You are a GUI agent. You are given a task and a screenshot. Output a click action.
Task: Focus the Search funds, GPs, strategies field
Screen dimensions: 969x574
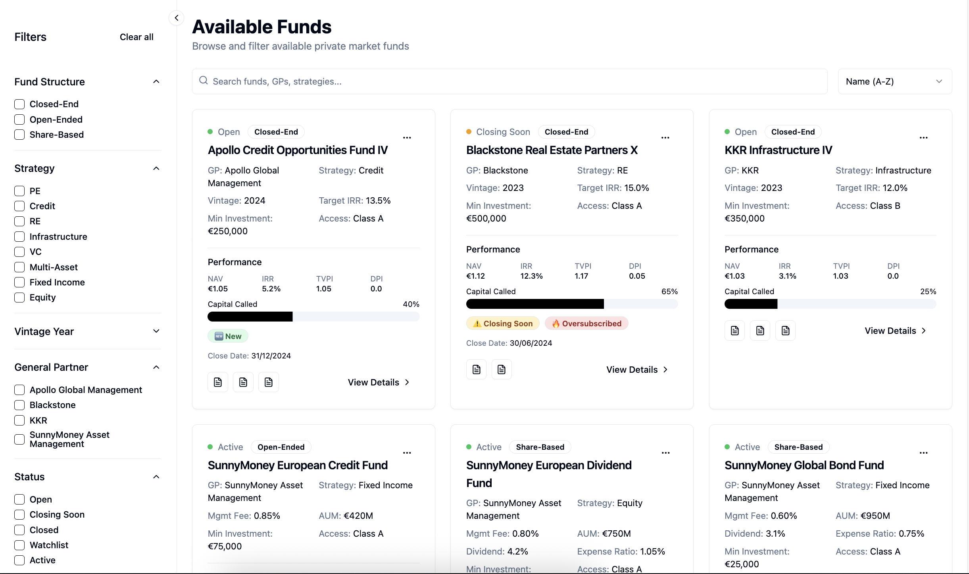(509, 81)
